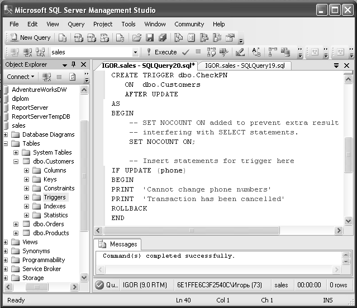This screenshot has height=308, width=357.
Task: Click the Summary page toolbar icon
Action: pyautogui.click(x=191, y=38)
